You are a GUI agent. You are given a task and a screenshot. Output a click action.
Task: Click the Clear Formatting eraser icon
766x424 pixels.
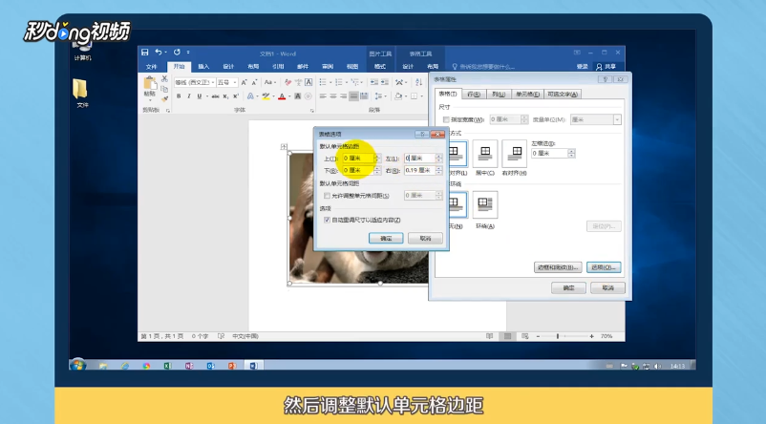pos(287,82)
